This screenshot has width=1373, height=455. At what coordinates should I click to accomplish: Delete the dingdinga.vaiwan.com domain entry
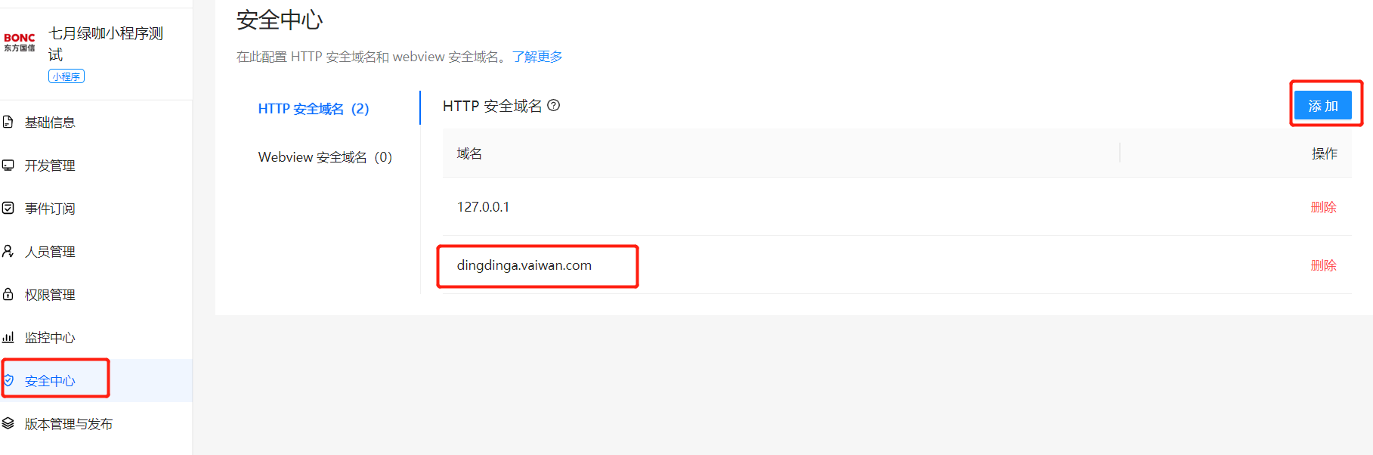[1323, 265]
